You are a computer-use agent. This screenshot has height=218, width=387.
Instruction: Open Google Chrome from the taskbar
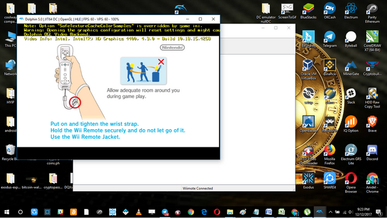[191, 212]
